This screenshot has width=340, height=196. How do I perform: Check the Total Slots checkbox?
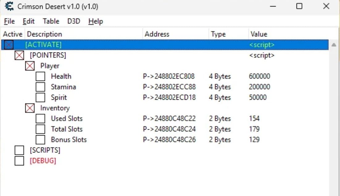tap(40, 129)
